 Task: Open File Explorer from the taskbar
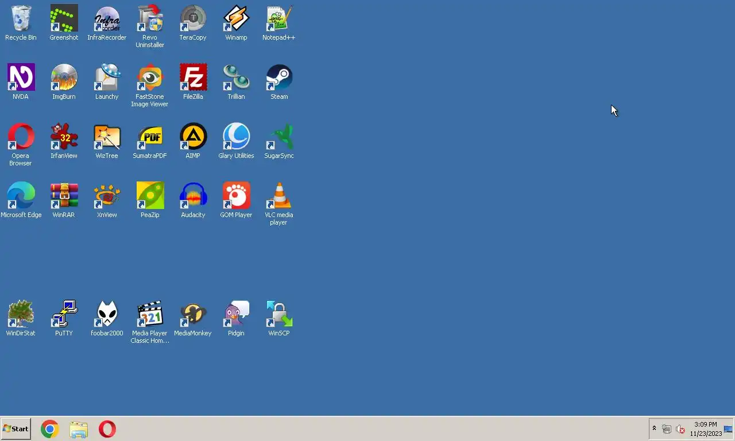[79, 429]
